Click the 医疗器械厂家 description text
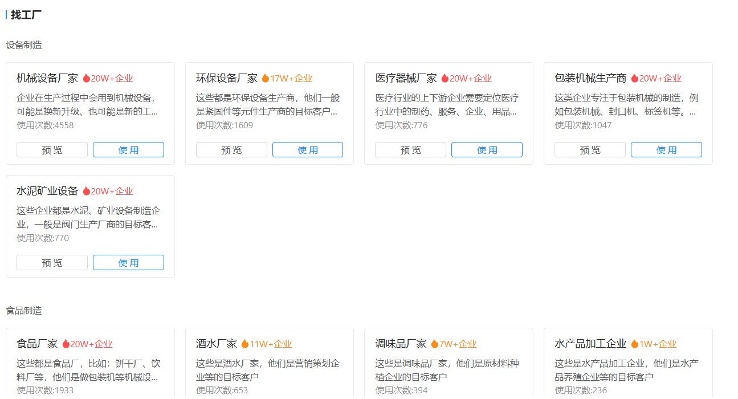 point(447,104)
